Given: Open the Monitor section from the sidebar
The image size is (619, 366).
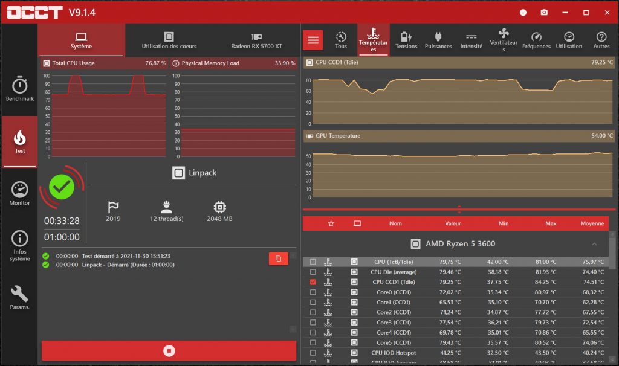Looking at the screenshot, I should point(20,192).
